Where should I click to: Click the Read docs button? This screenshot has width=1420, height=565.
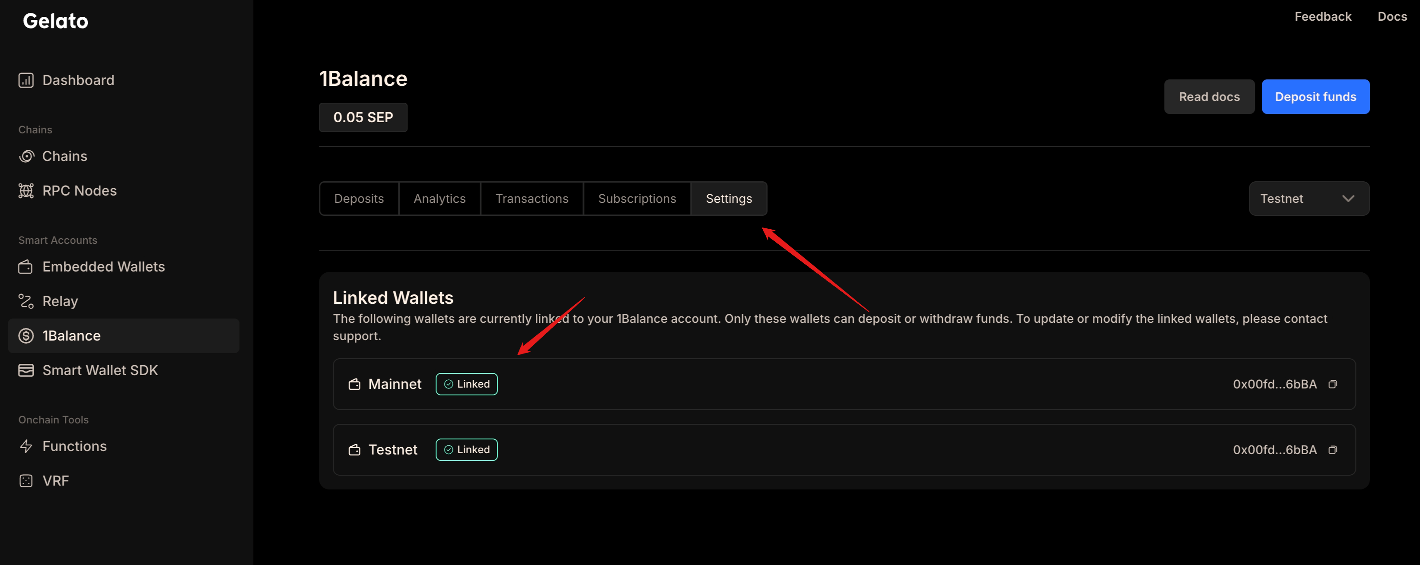[x=1209, y=97]
